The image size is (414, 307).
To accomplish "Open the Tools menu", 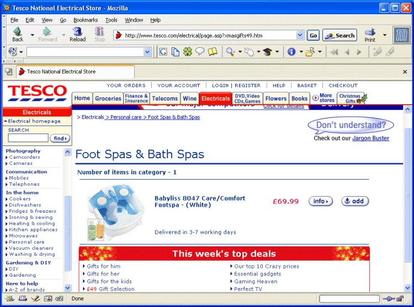I will coord(112,20).
